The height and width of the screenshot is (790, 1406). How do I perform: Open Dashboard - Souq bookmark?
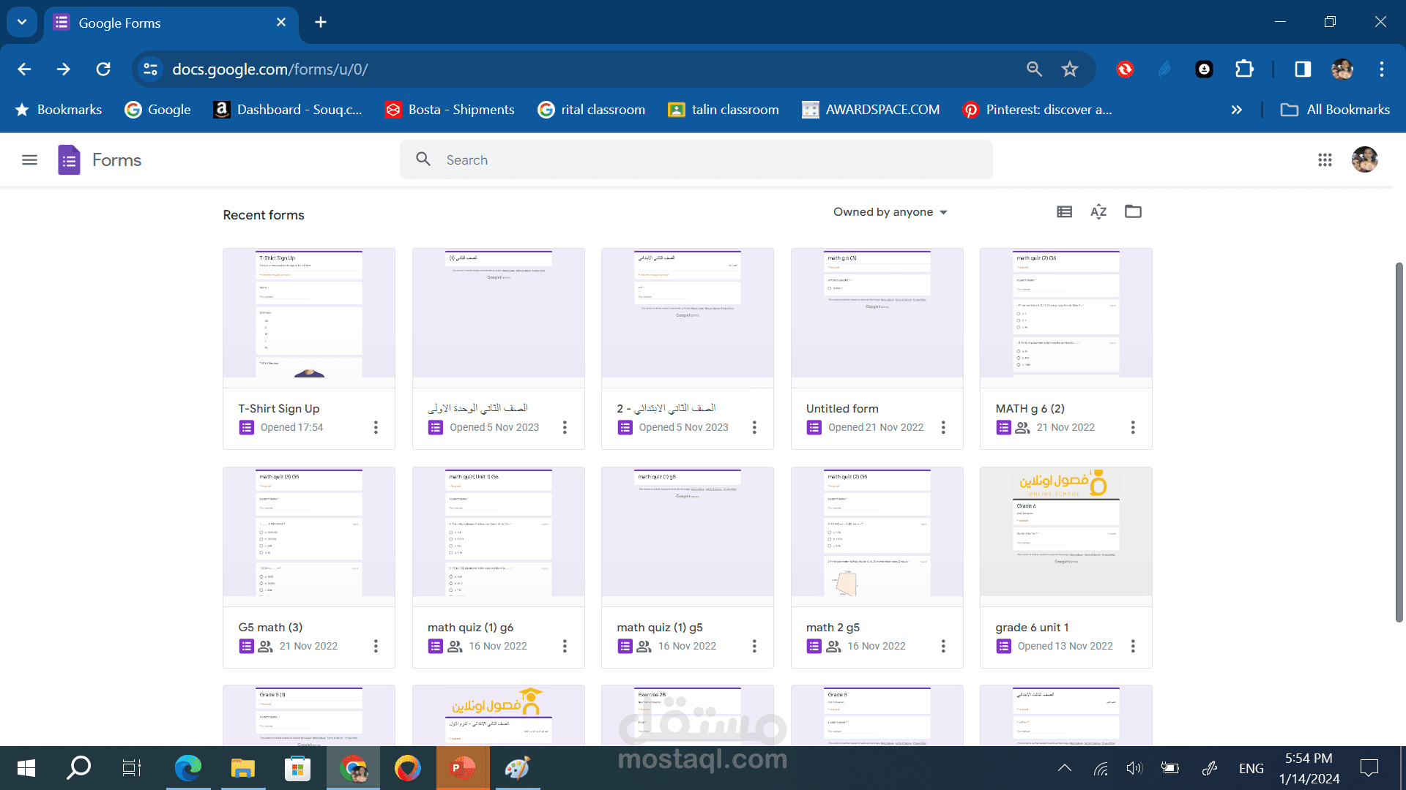tap(288, 110)
